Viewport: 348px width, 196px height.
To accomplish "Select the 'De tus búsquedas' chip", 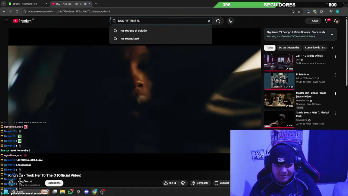I will (x=289, y=48).
